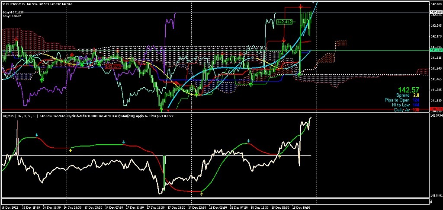Click the green arrow under the 142.412 line
This screenshot has height=210, width=443.
[x=300, y=74]
